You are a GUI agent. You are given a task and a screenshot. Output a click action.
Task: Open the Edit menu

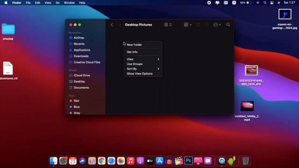[x=37, y=3]
